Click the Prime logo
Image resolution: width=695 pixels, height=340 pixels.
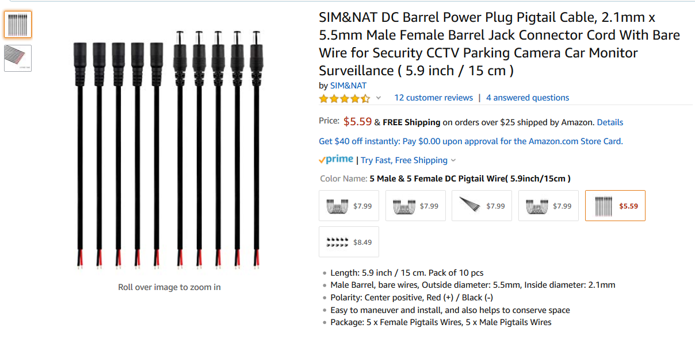[x=336, y=160]
